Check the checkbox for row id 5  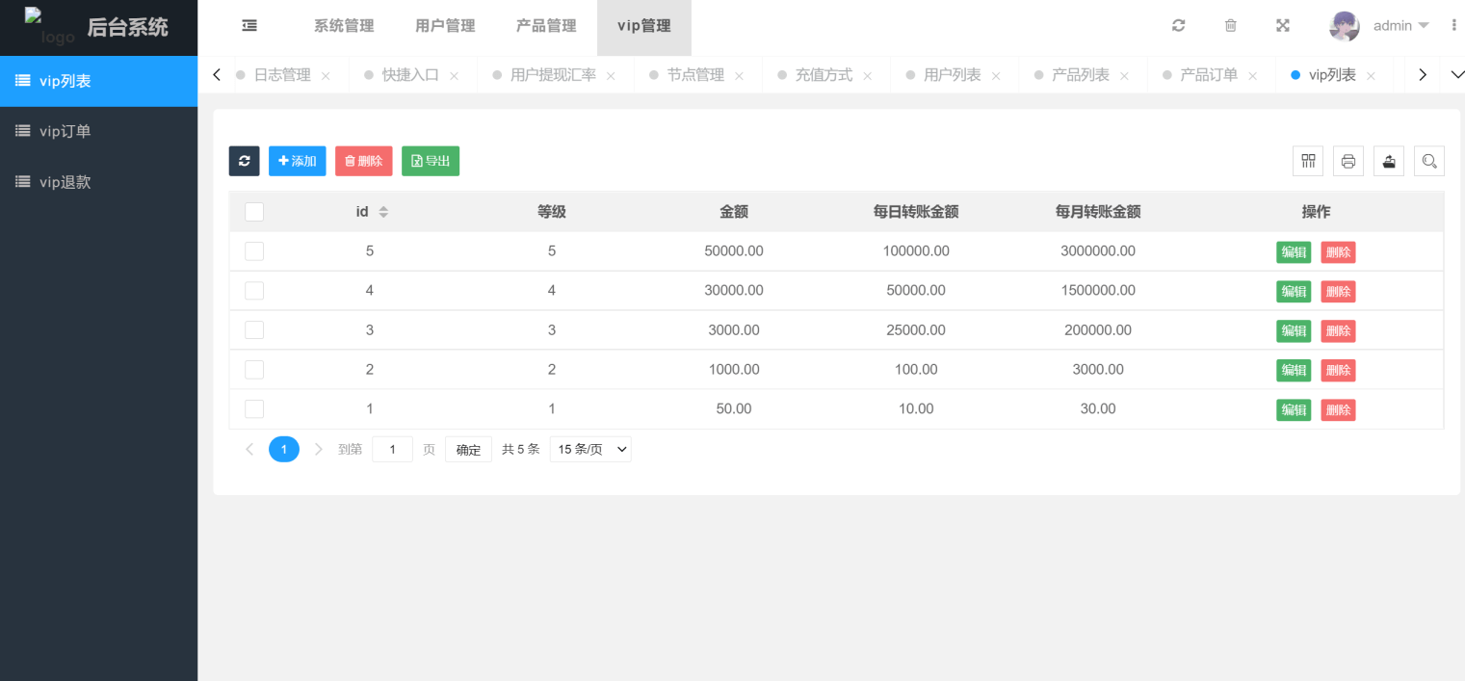click(x=254, y=251)
